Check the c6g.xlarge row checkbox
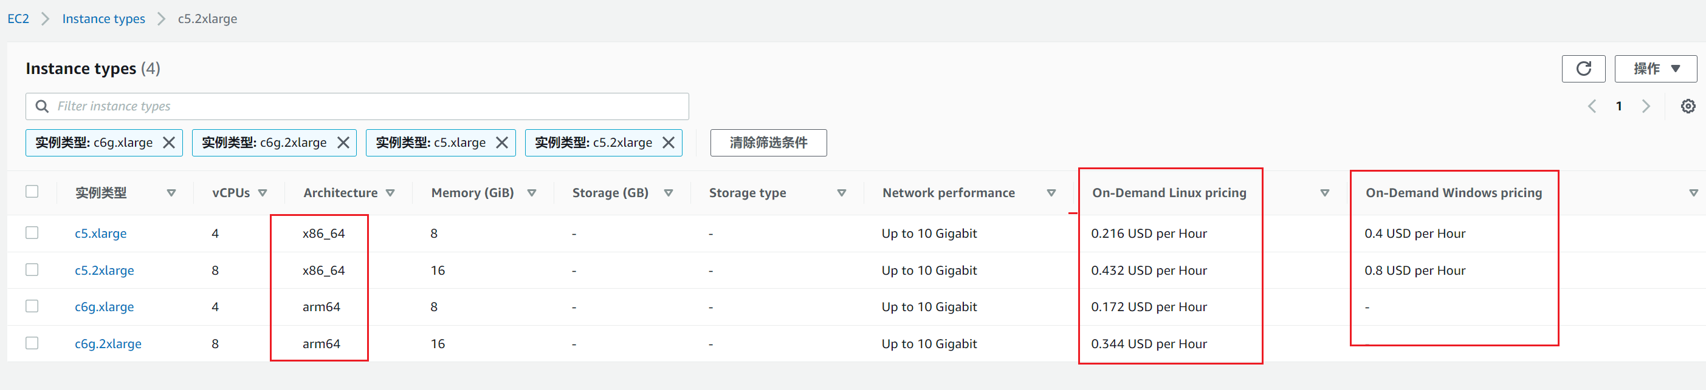The width and height of the screenshot is (1706, 390). coord(32,306)
